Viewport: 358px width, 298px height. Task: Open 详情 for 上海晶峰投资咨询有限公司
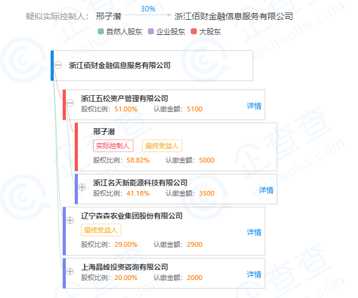pyautogui.click(x=254, y=275)
